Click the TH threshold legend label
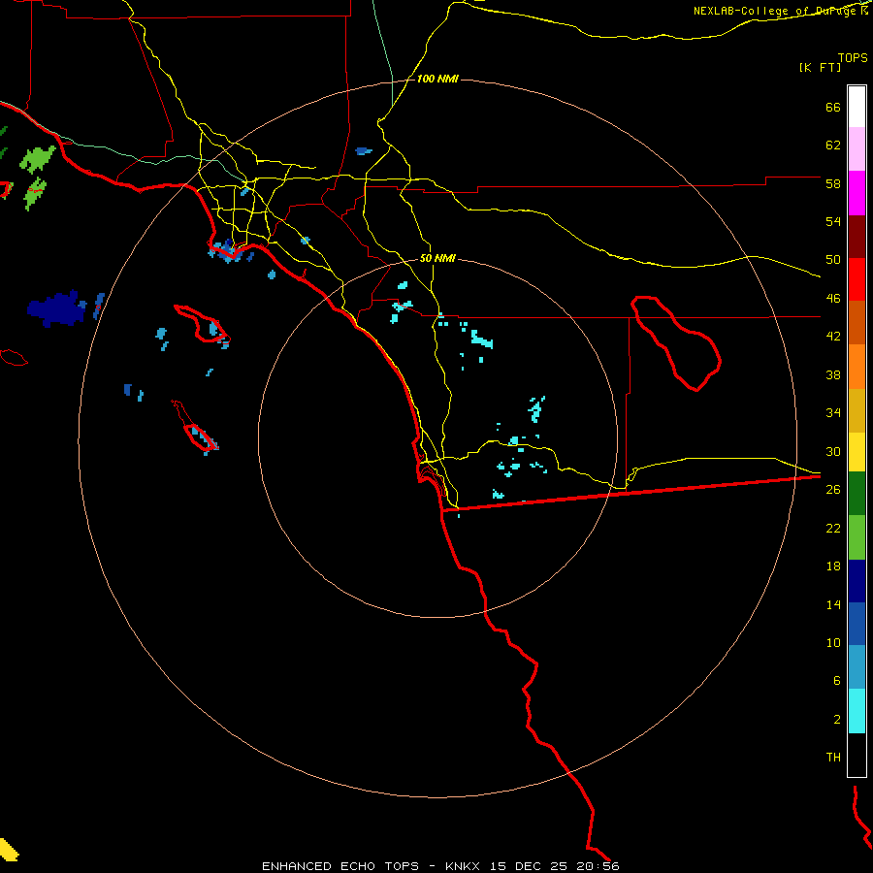Image resolution: width=873 pixels, height=873 pixels. coord(833,758)
